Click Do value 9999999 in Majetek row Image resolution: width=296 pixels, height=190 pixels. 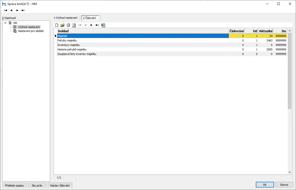[x=280, y=36]
